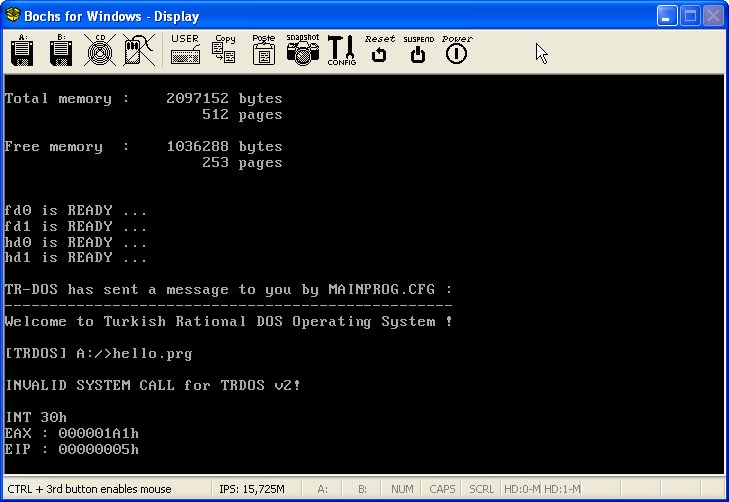Screen dimensions: 729x502
Task: Click the 'INVALID SYSTEM CALL for TRDOS v2!' line
Action: tap(153, 385)
